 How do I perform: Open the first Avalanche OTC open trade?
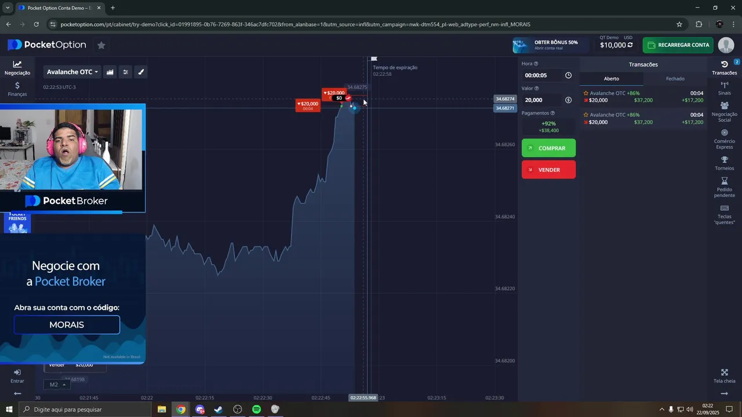pyautogui.click(x=643, y=97)
